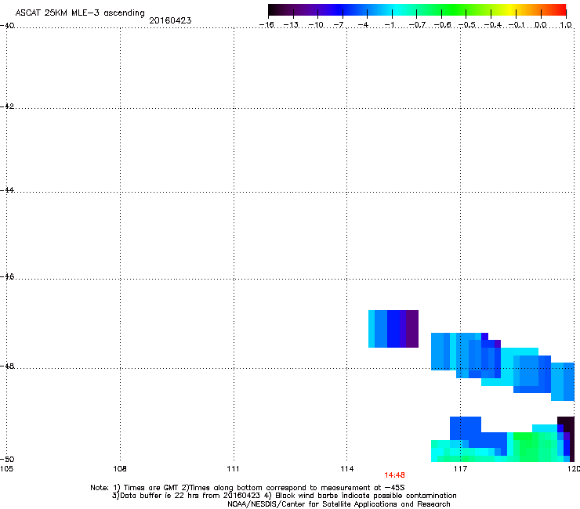Screen dimensions: 580x509
Task: Click the longitude axis label 114
Action: [x=347, y=469]
